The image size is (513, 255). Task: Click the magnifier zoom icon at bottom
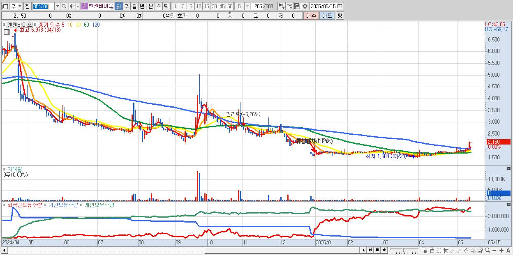coord(488,250)
